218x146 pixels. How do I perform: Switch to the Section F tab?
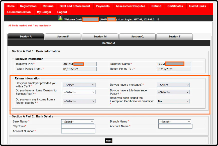coord(63,37)
